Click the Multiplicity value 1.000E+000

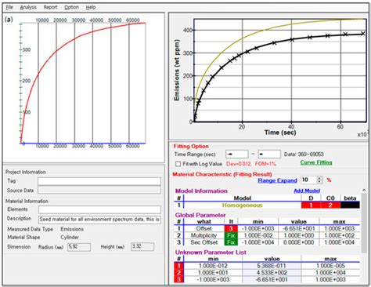tap(299, 235)
